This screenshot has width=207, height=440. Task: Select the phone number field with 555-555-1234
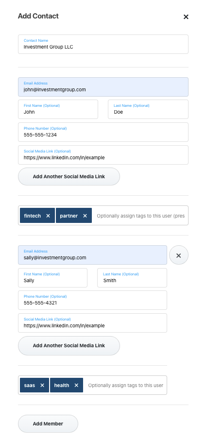pyautogui.click(x=103, y=132)
